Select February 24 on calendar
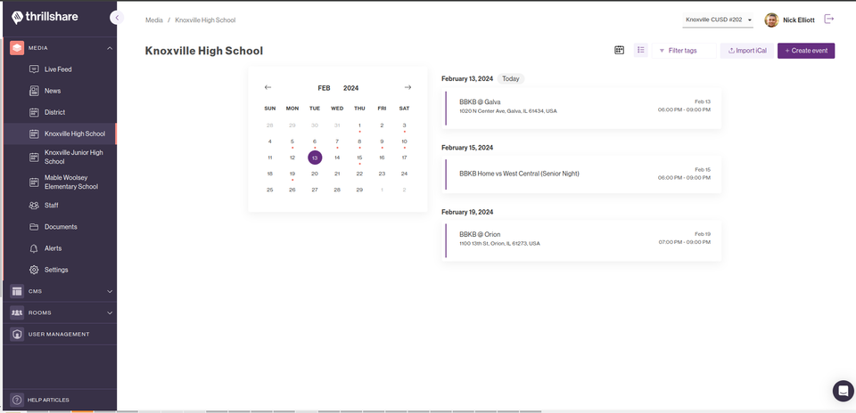The width and height of the screenshot is (856, 413). click(404, 174)
